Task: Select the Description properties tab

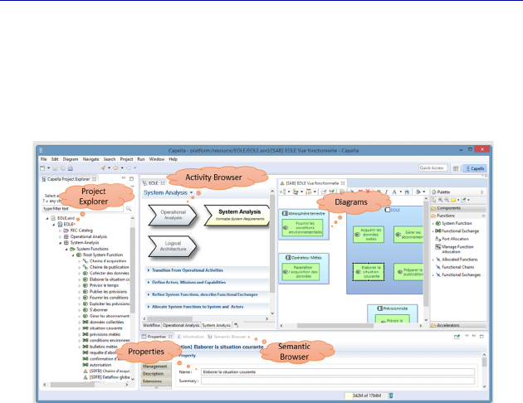Action: tap(156, 374)
